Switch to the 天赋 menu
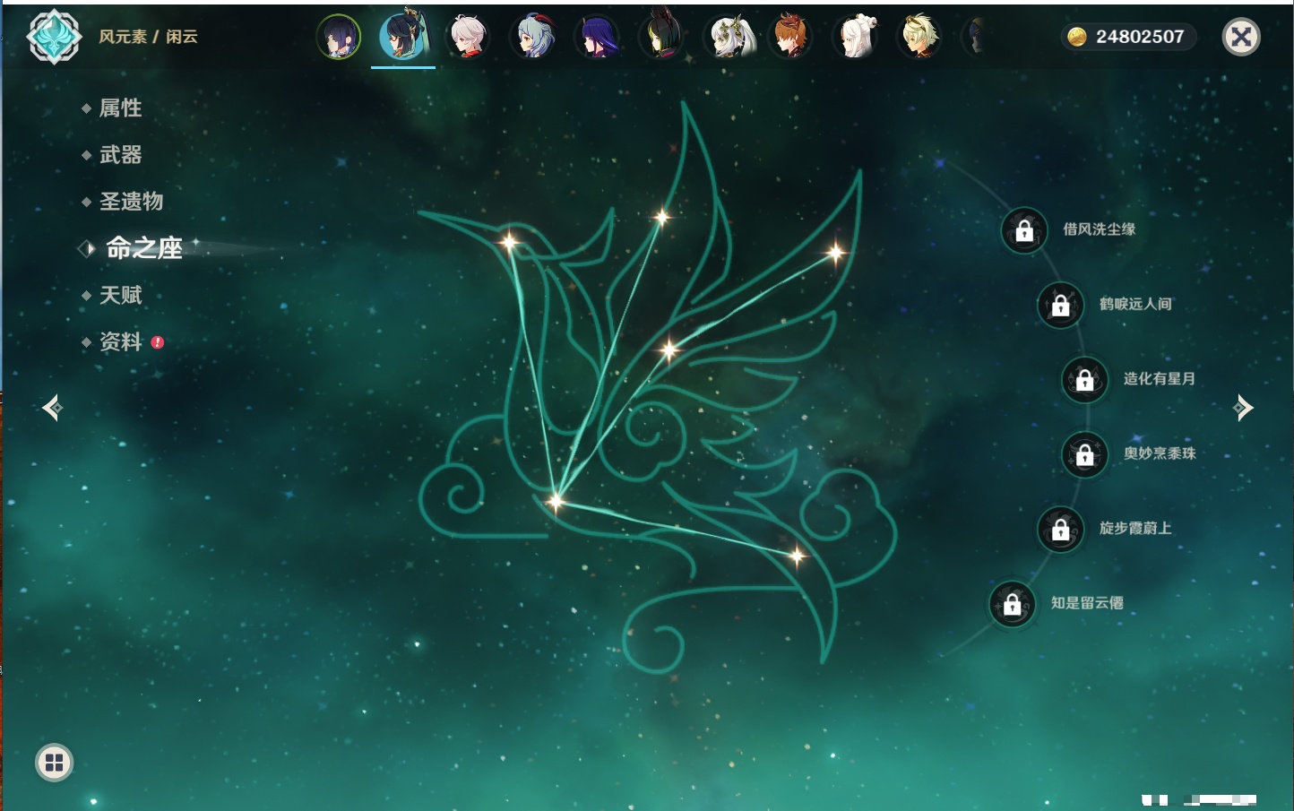This screenshot has width=1294, height=811. pyautogui.click(x=121, y=295)
